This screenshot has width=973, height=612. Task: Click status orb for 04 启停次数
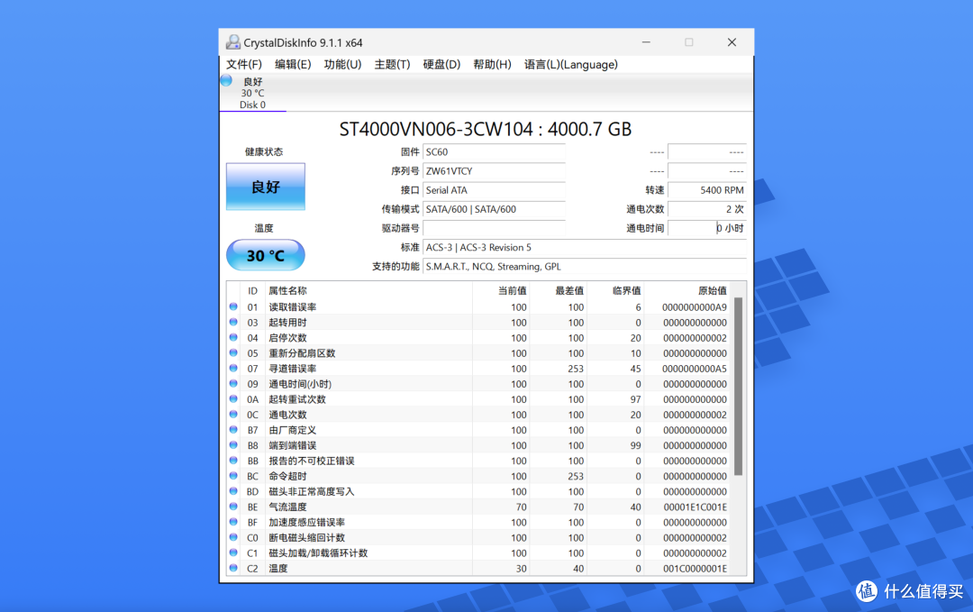pos(233,338)
